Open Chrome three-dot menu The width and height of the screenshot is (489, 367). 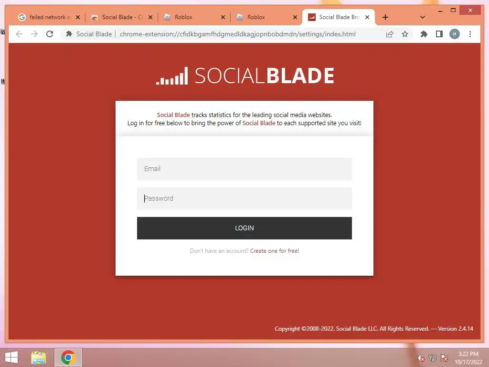tap(470, 34)
